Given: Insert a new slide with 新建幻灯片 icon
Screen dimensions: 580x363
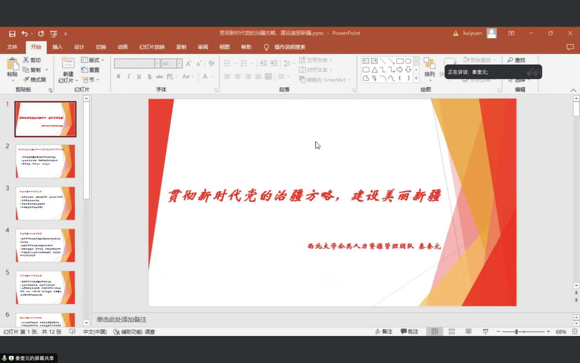Looking at the screenshot, I should [x=68, y=63].
